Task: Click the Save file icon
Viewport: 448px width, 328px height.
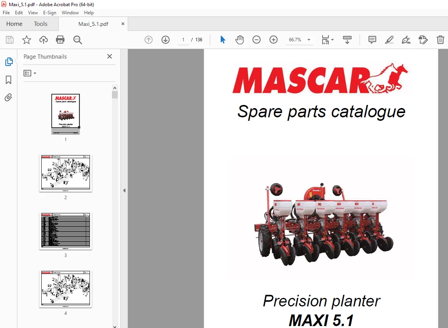Action: click(x=10, y=40)
